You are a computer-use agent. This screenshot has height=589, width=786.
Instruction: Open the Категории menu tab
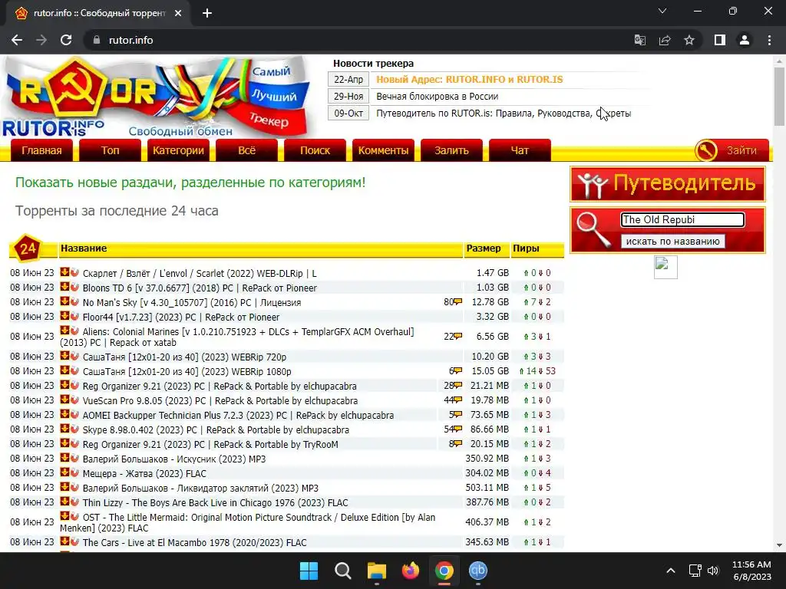pyautogui.click(x=178, y=150)
